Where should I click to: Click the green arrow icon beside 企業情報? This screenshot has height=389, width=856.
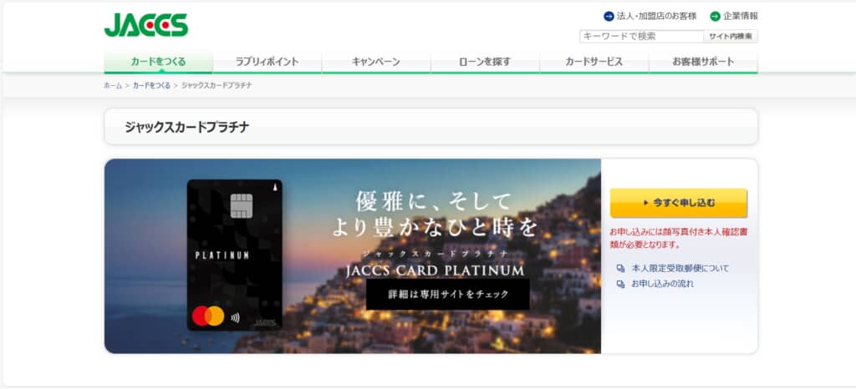tap(715, 16)
